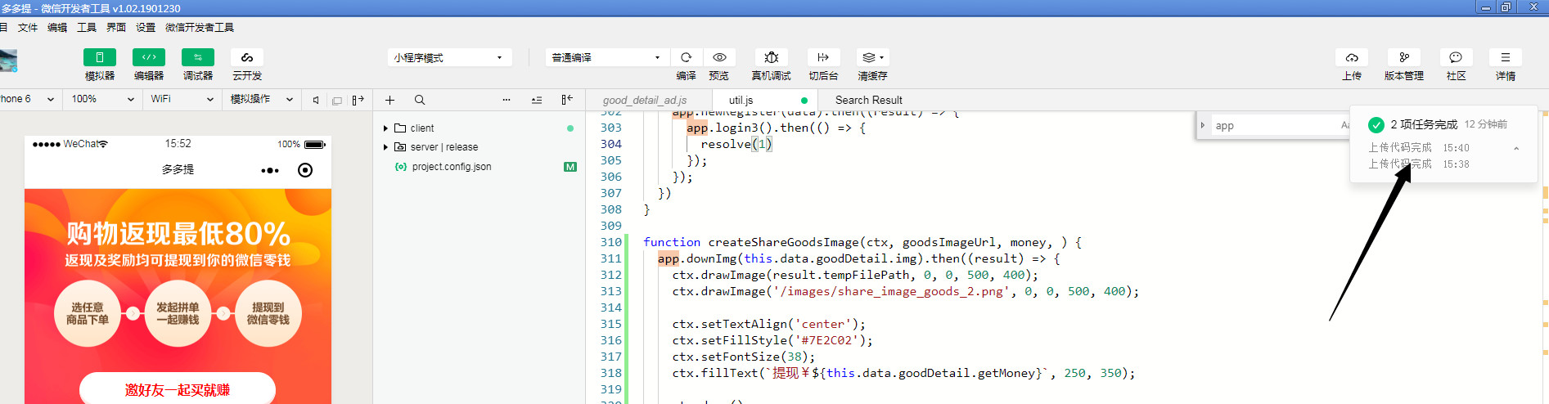The height and width of the screenshot is (404, 1549).
Task: Switch to good_detail_ad.js tab
Action: 645,100
